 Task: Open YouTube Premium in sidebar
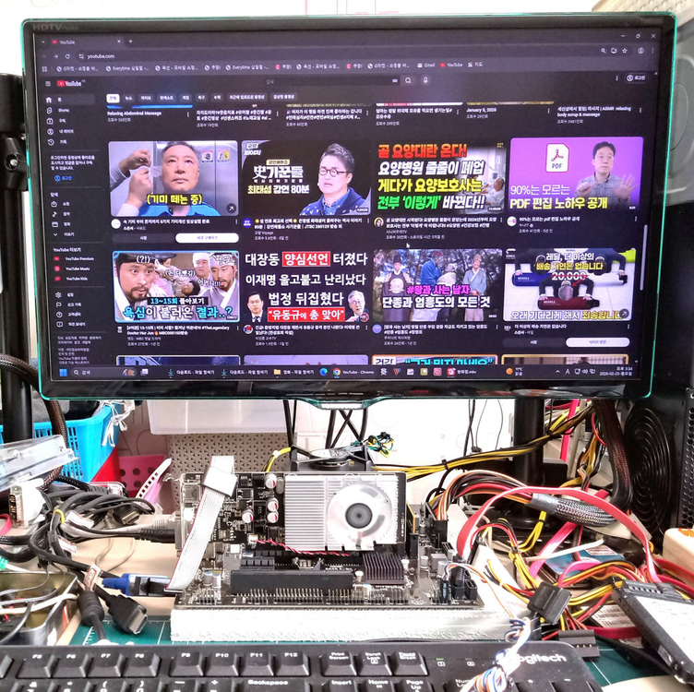coord(74,259)
